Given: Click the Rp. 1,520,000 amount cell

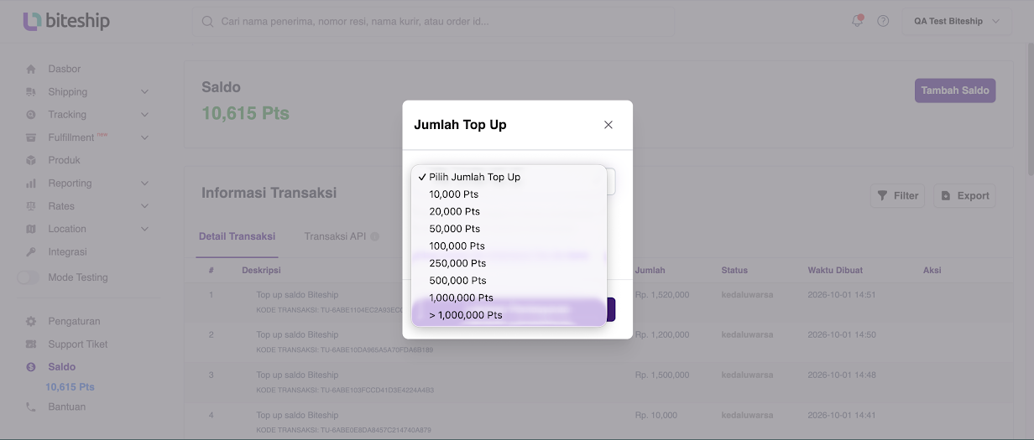Looking at the screenshot, I should pyautogui.click(x=662, y=295).
